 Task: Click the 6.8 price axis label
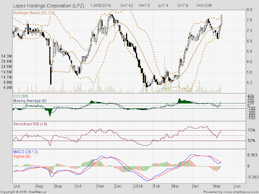(249, 41)
